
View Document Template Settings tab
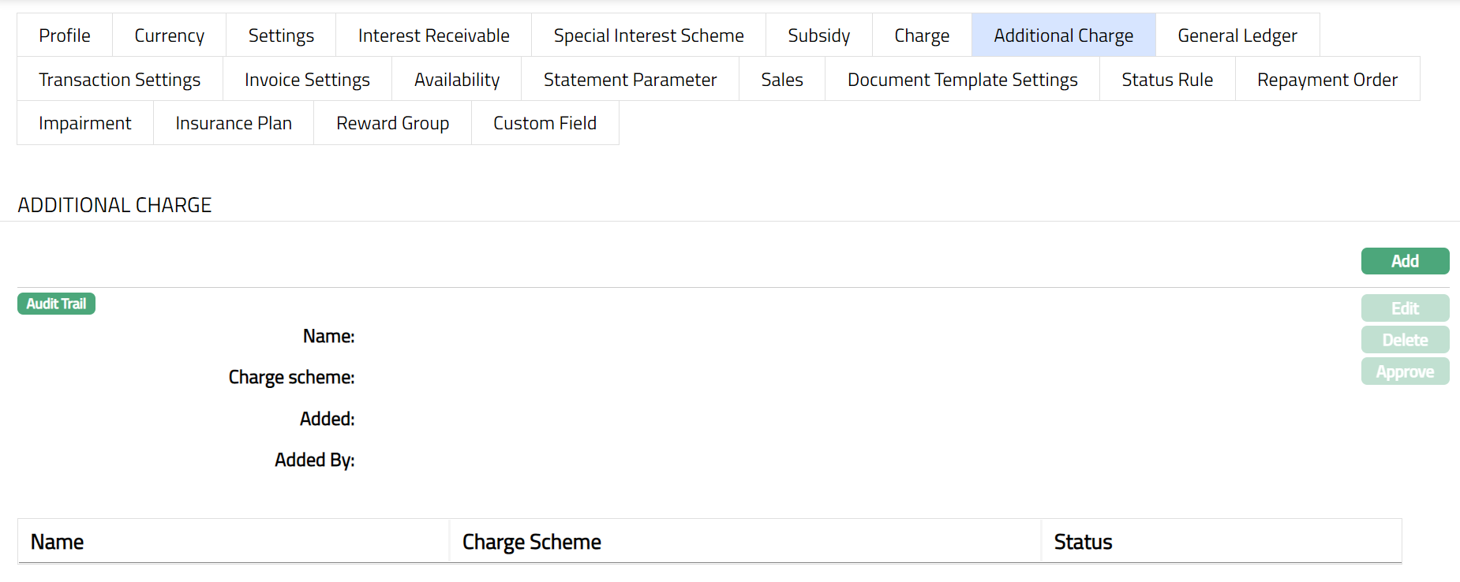(x=962, y=80)
